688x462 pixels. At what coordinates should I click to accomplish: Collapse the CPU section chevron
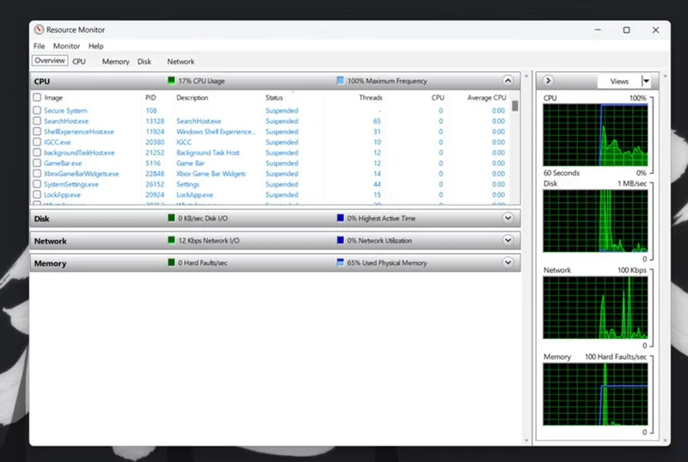pyautogui.click(x=507, y=81)
